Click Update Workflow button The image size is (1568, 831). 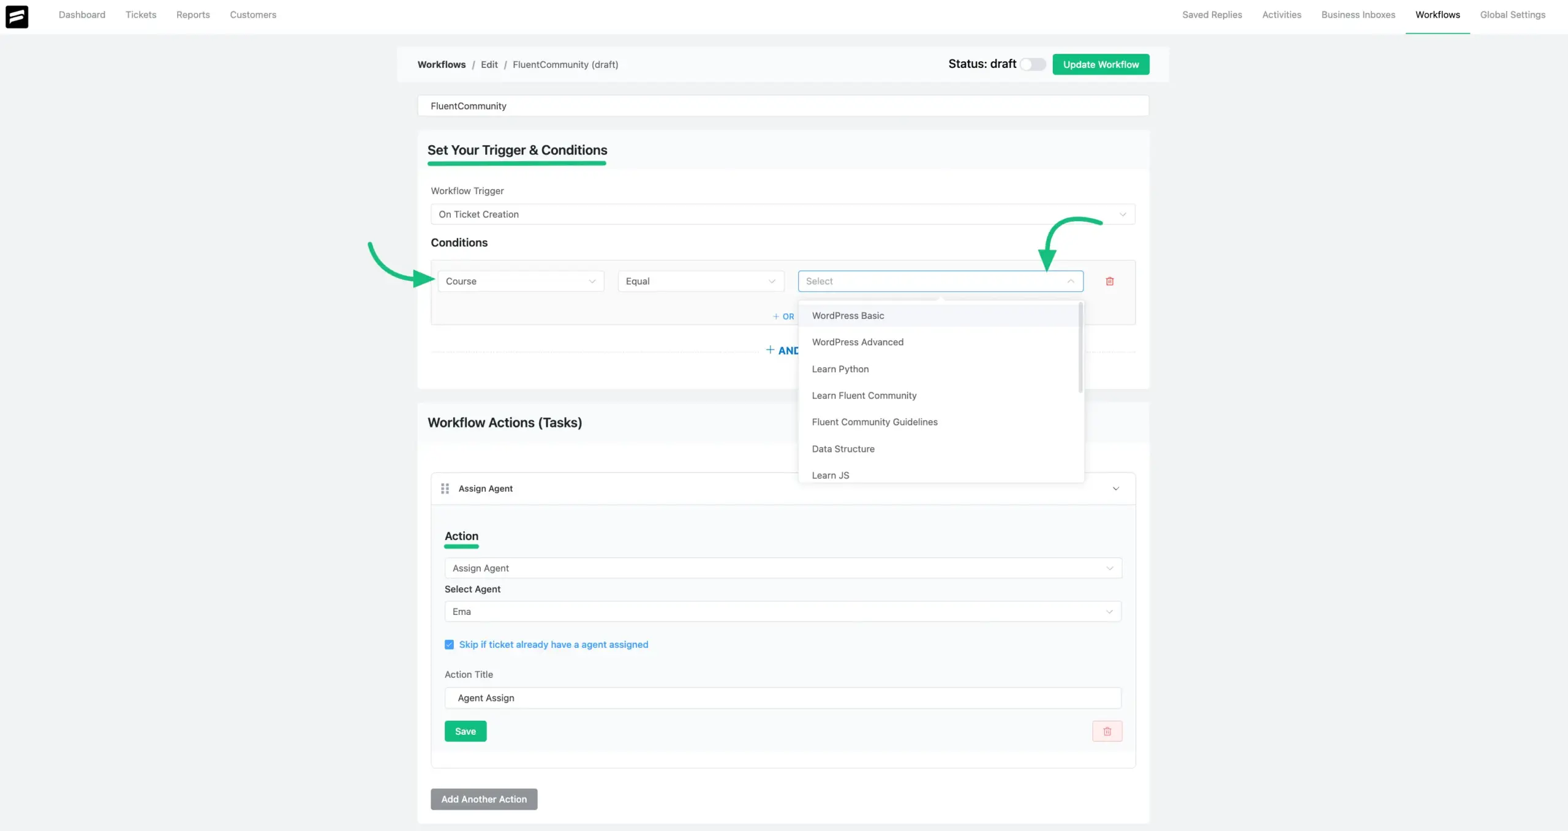1100,64
